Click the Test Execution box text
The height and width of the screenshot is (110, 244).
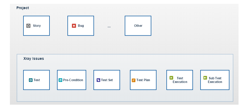pos(180,80)
